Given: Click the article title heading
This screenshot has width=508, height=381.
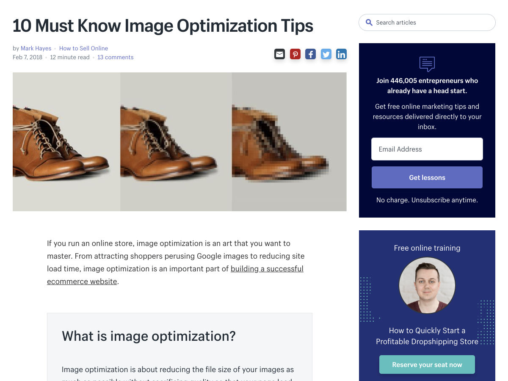Looking at the screenshot, I should click(163, 26).
